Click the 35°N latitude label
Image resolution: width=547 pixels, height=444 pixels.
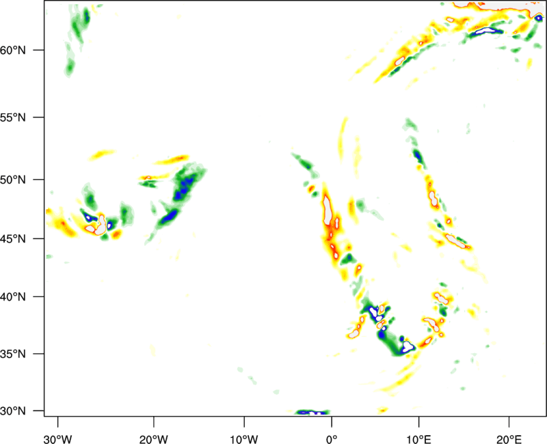[13, 354]
